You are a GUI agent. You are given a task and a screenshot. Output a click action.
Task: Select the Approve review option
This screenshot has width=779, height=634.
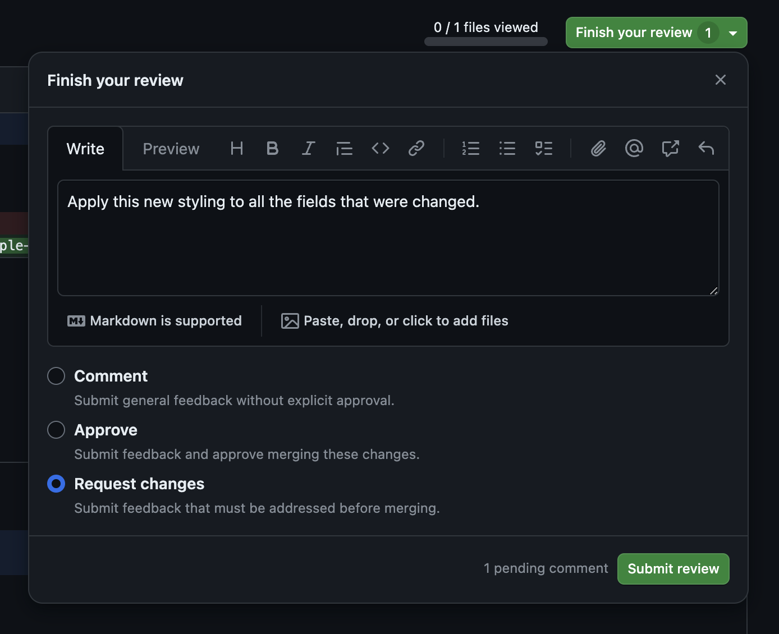click(x=56, y=430)
